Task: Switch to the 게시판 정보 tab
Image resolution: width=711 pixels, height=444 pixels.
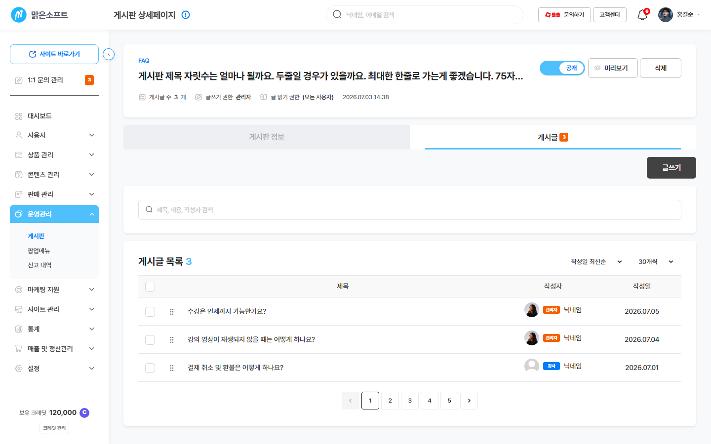Action: (267, 137)
